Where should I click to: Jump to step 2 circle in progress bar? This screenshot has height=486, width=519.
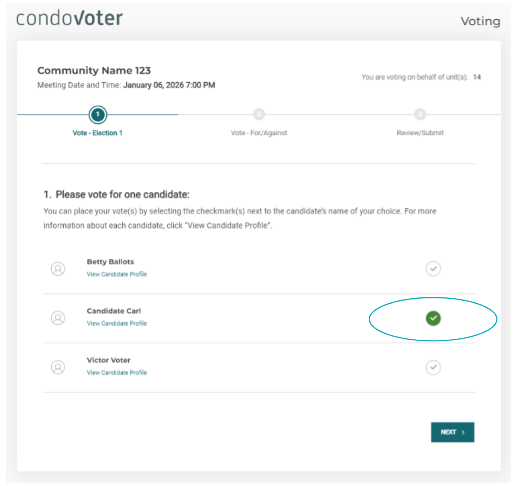[x=259, y=114]
